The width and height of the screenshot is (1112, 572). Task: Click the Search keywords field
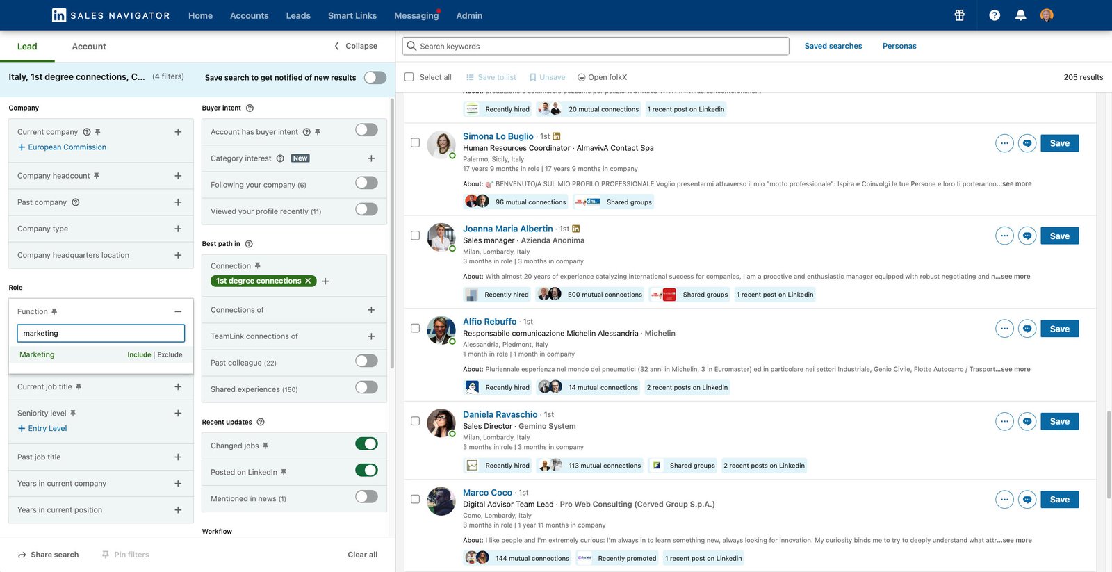[596, 46]
